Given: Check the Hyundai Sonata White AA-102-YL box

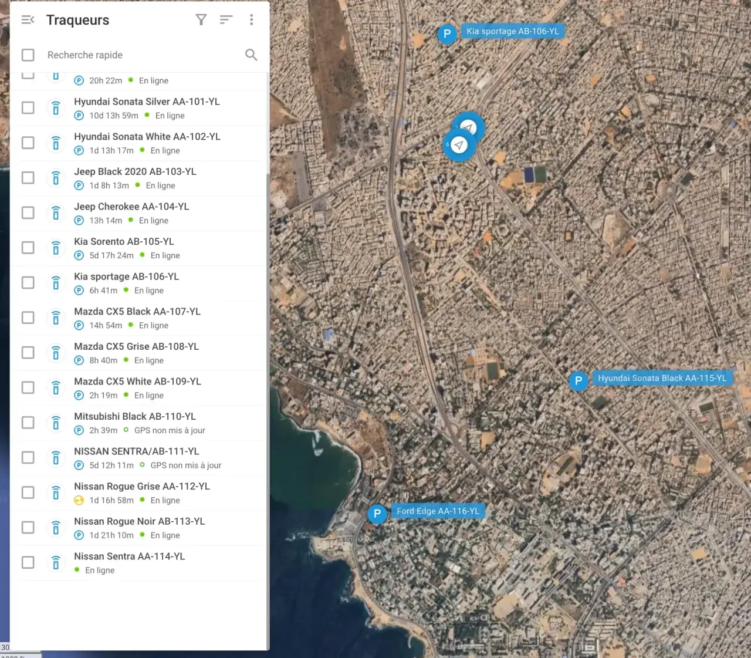Looking at the screenshot, I should pyautogui.click(x=28, y=143).
